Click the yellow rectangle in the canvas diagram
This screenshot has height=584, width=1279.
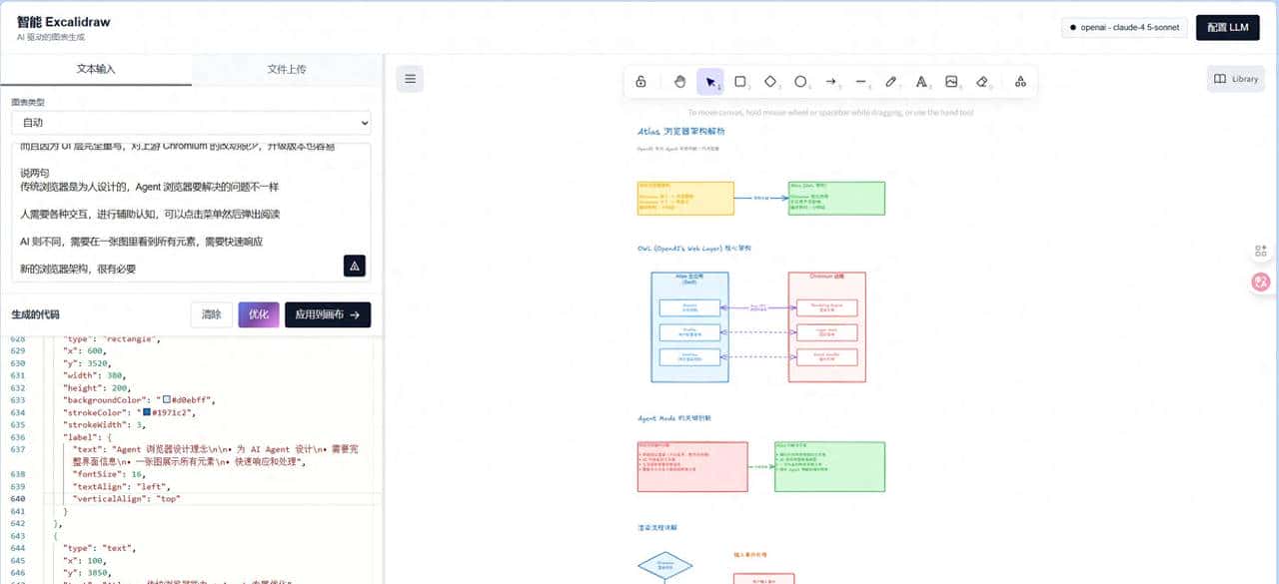coord(685,198)
